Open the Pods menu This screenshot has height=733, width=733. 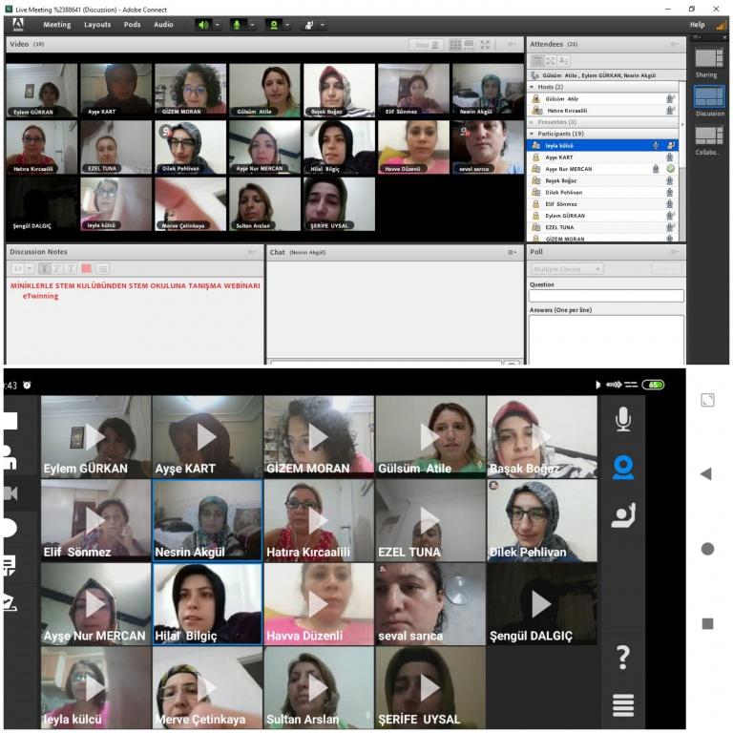click(x=132, y=25)
